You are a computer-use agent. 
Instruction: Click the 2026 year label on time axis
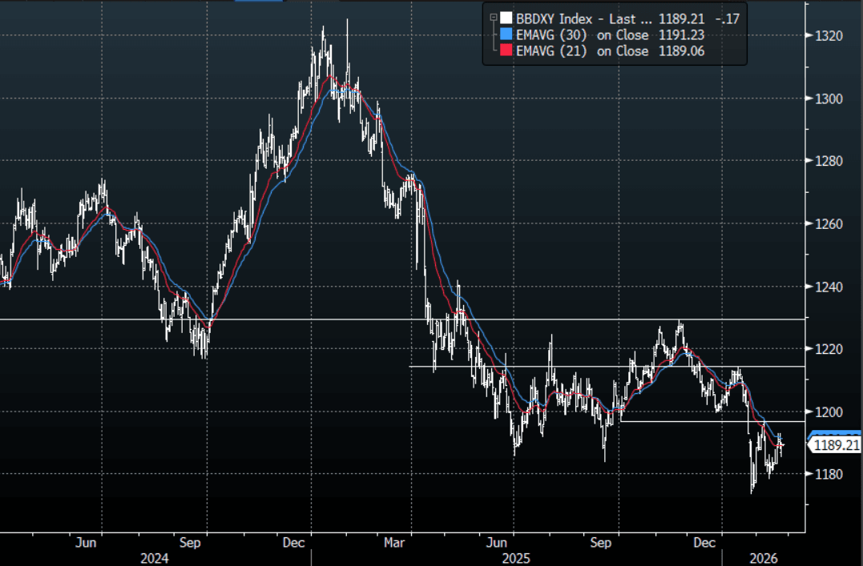[x=760, y=557]
